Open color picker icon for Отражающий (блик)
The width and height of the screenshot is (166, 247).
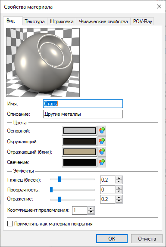click(102, 152)
